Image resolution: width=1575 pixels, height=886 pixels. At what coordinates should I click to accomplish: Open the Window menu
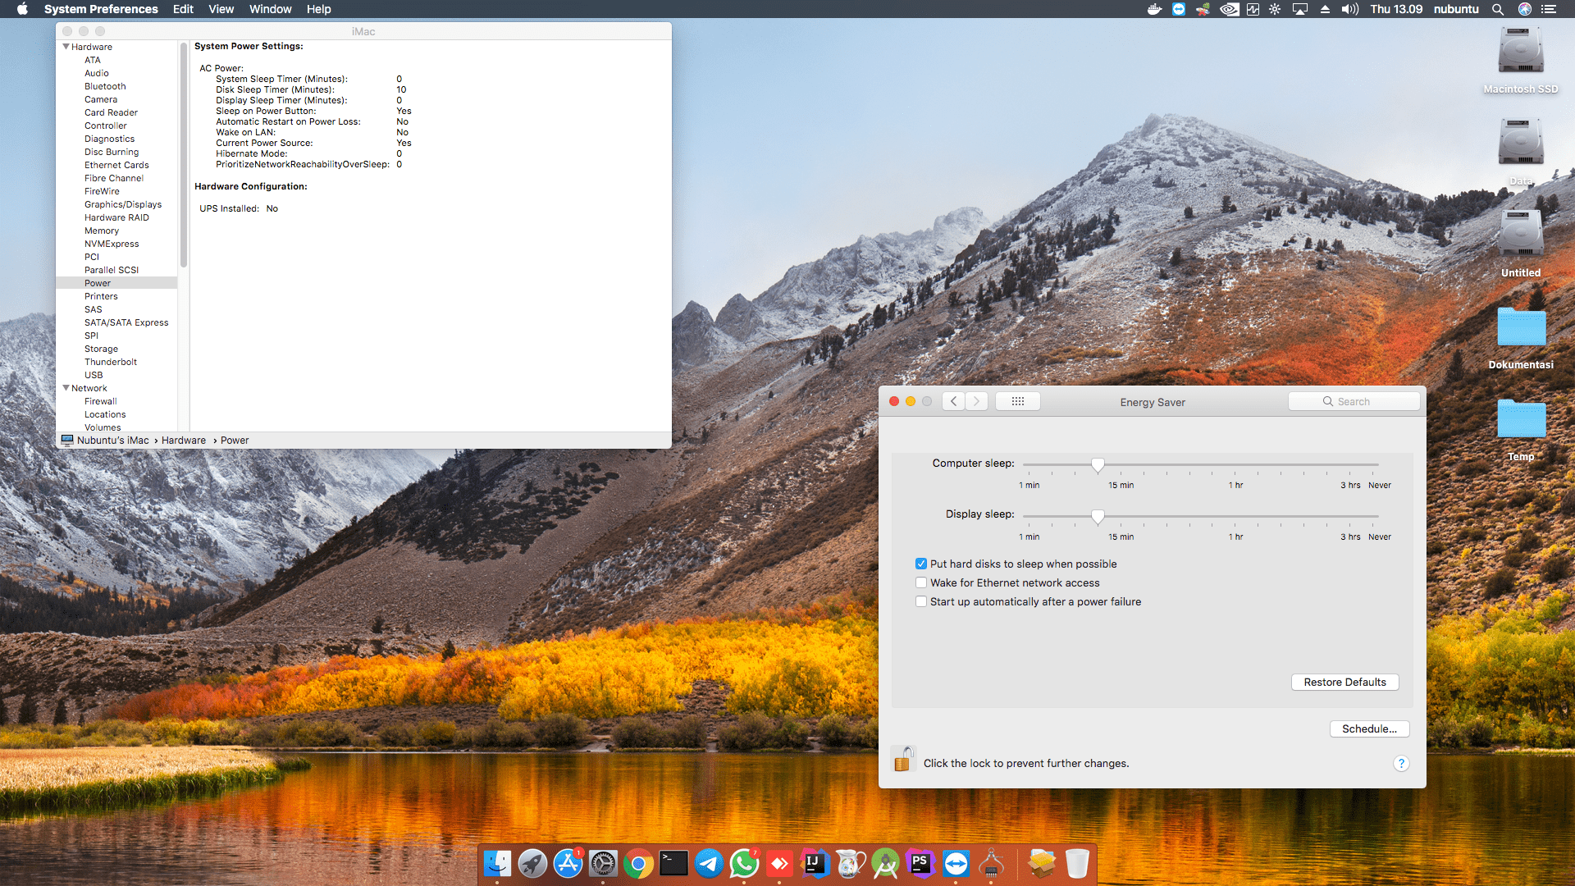(271, 9)
